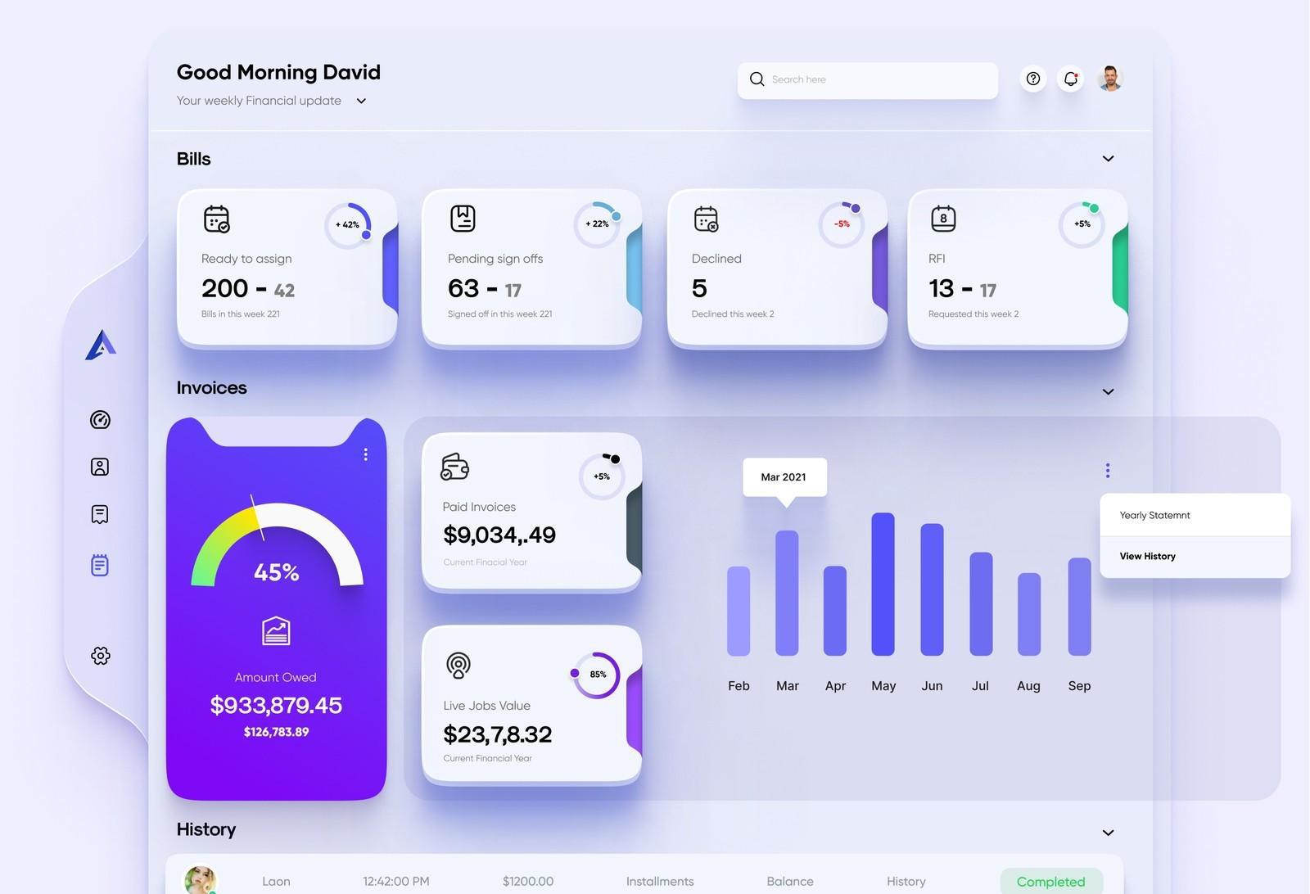
Task: Open settings gear in sidebar
Action: click(100, 656)
